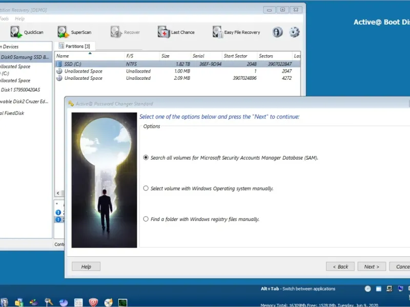Viewport: 410px width, 307px height.
Task: Open the calculator-like taskbar icon
Action: (x=78, y=302)
